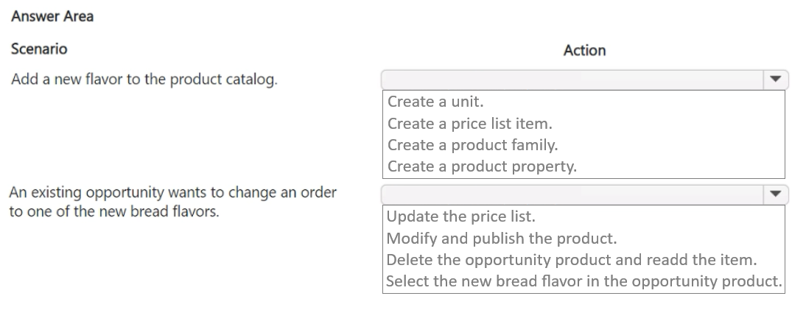This screenshot has height=310, width=806.
Task: Choose 'Select the new bread flavor' option
Action: point(584,281)
